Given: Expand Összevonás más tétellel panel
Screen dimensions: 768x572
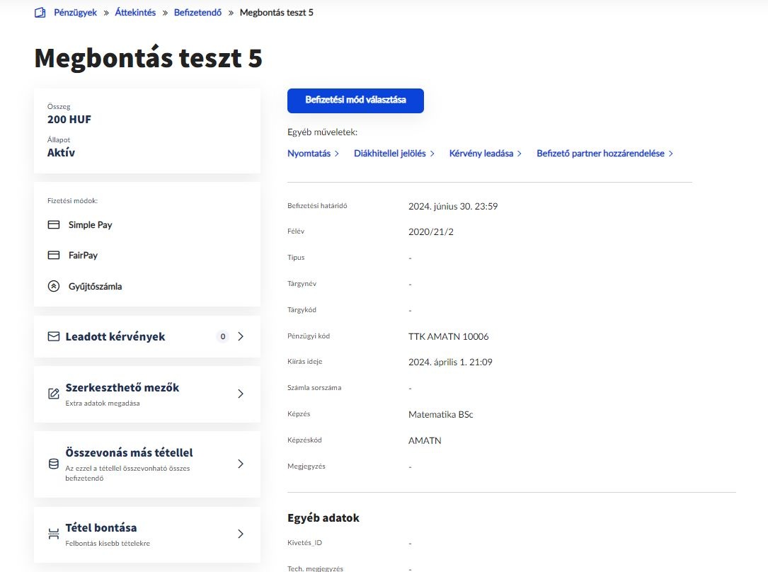Looking at the screenshot, I should tap(241, 464).
